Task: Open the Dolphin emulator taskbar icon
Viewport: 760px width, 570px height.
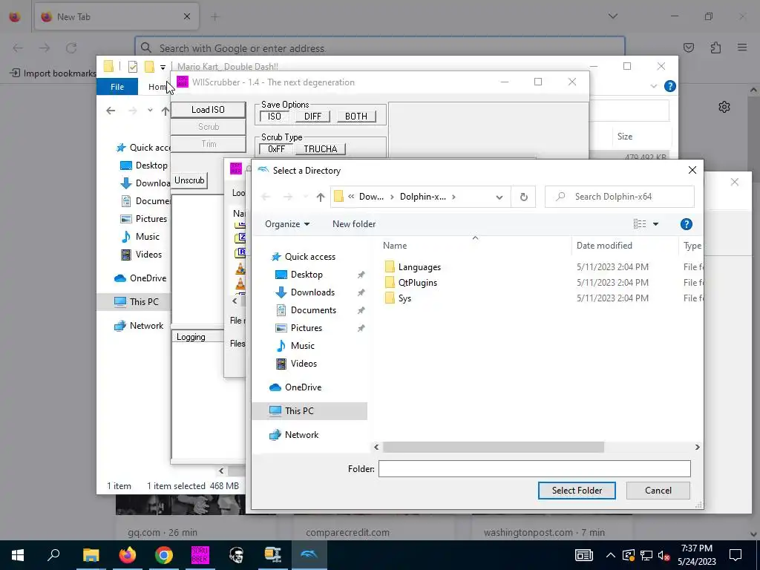Action: tap(309, 555)
